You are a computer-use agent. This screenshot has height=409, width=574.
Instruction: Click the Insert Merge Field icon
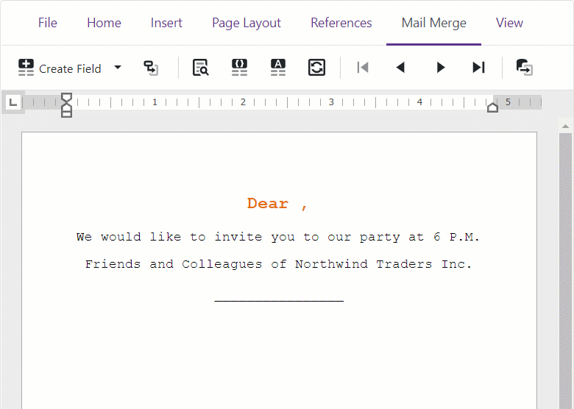tap(151, 68)
